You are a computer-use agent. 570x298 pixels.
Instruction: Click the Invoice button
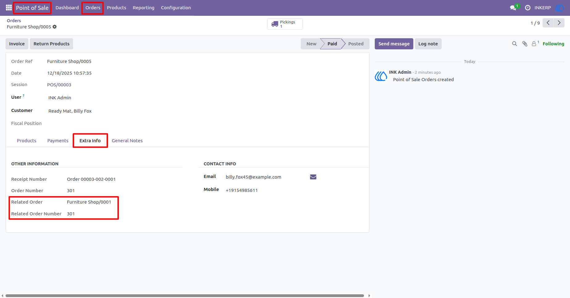[x=17, y=44]
